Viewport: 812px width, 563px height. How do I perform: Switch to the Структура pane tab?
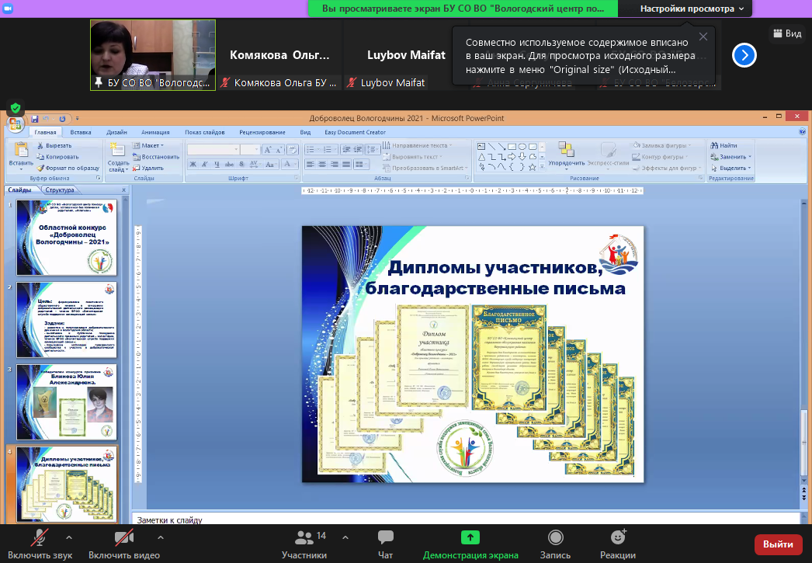point(60,189)
